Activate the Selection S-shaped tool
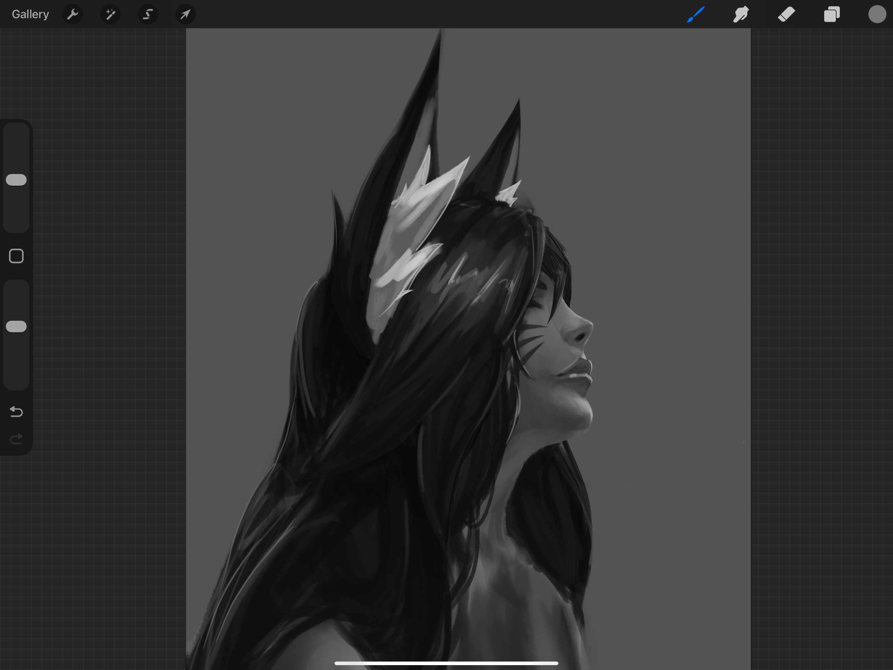Image resolution: width=893 pixels, height=670 pixels. [148, 15]
